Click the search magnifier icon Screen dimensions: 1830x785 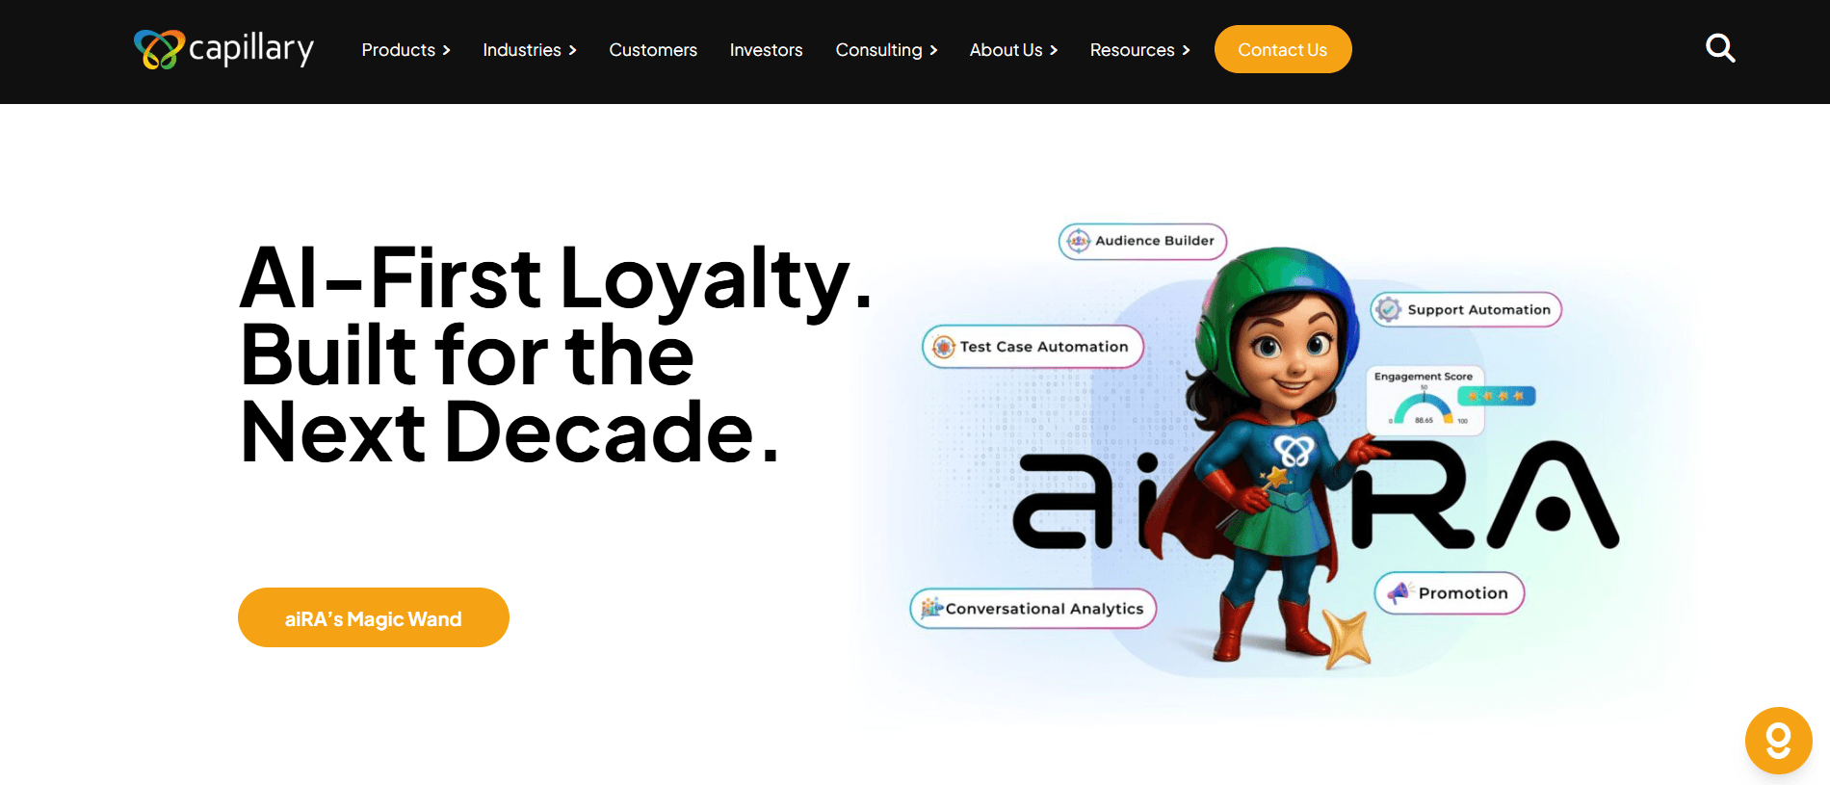coord(1720,48)
